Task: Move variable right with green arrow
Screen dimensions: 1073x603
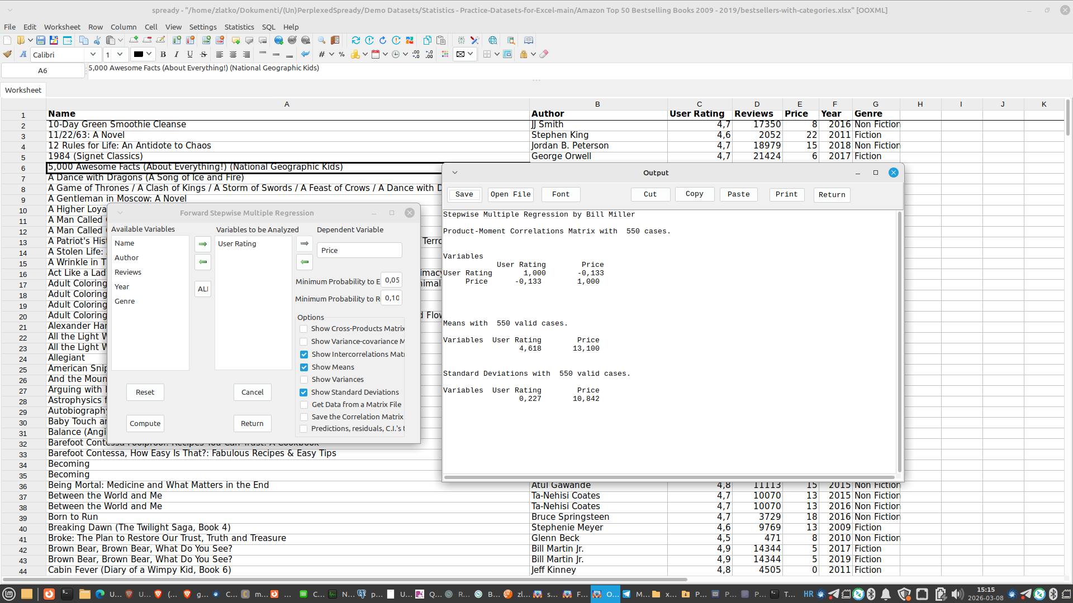Action: click(203, 244)
